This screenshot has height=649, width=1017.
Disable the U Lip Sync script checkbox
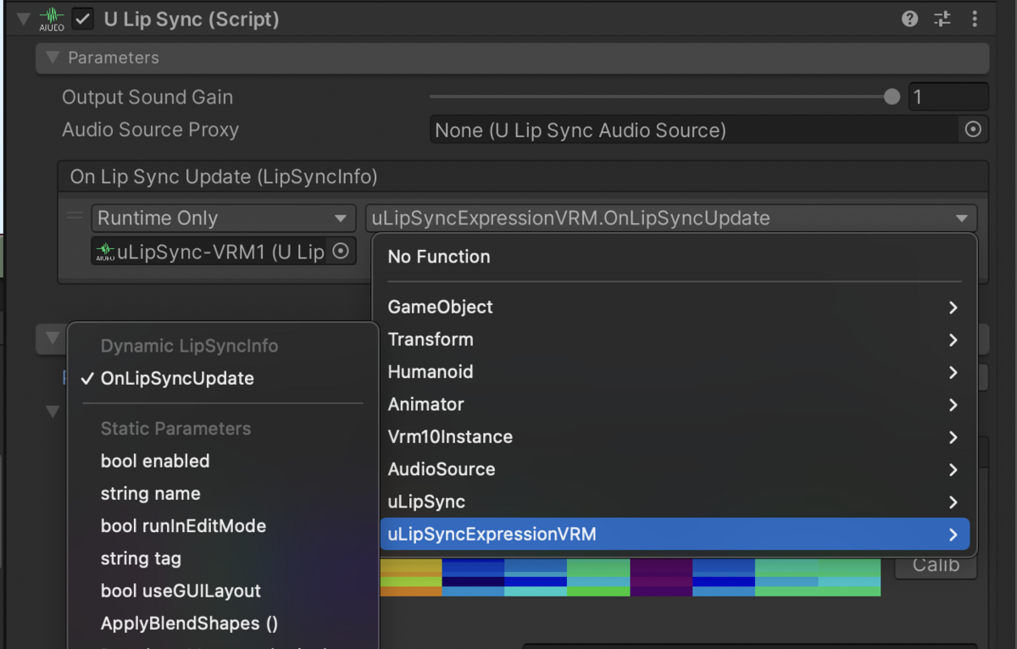[x=83, y=19]
